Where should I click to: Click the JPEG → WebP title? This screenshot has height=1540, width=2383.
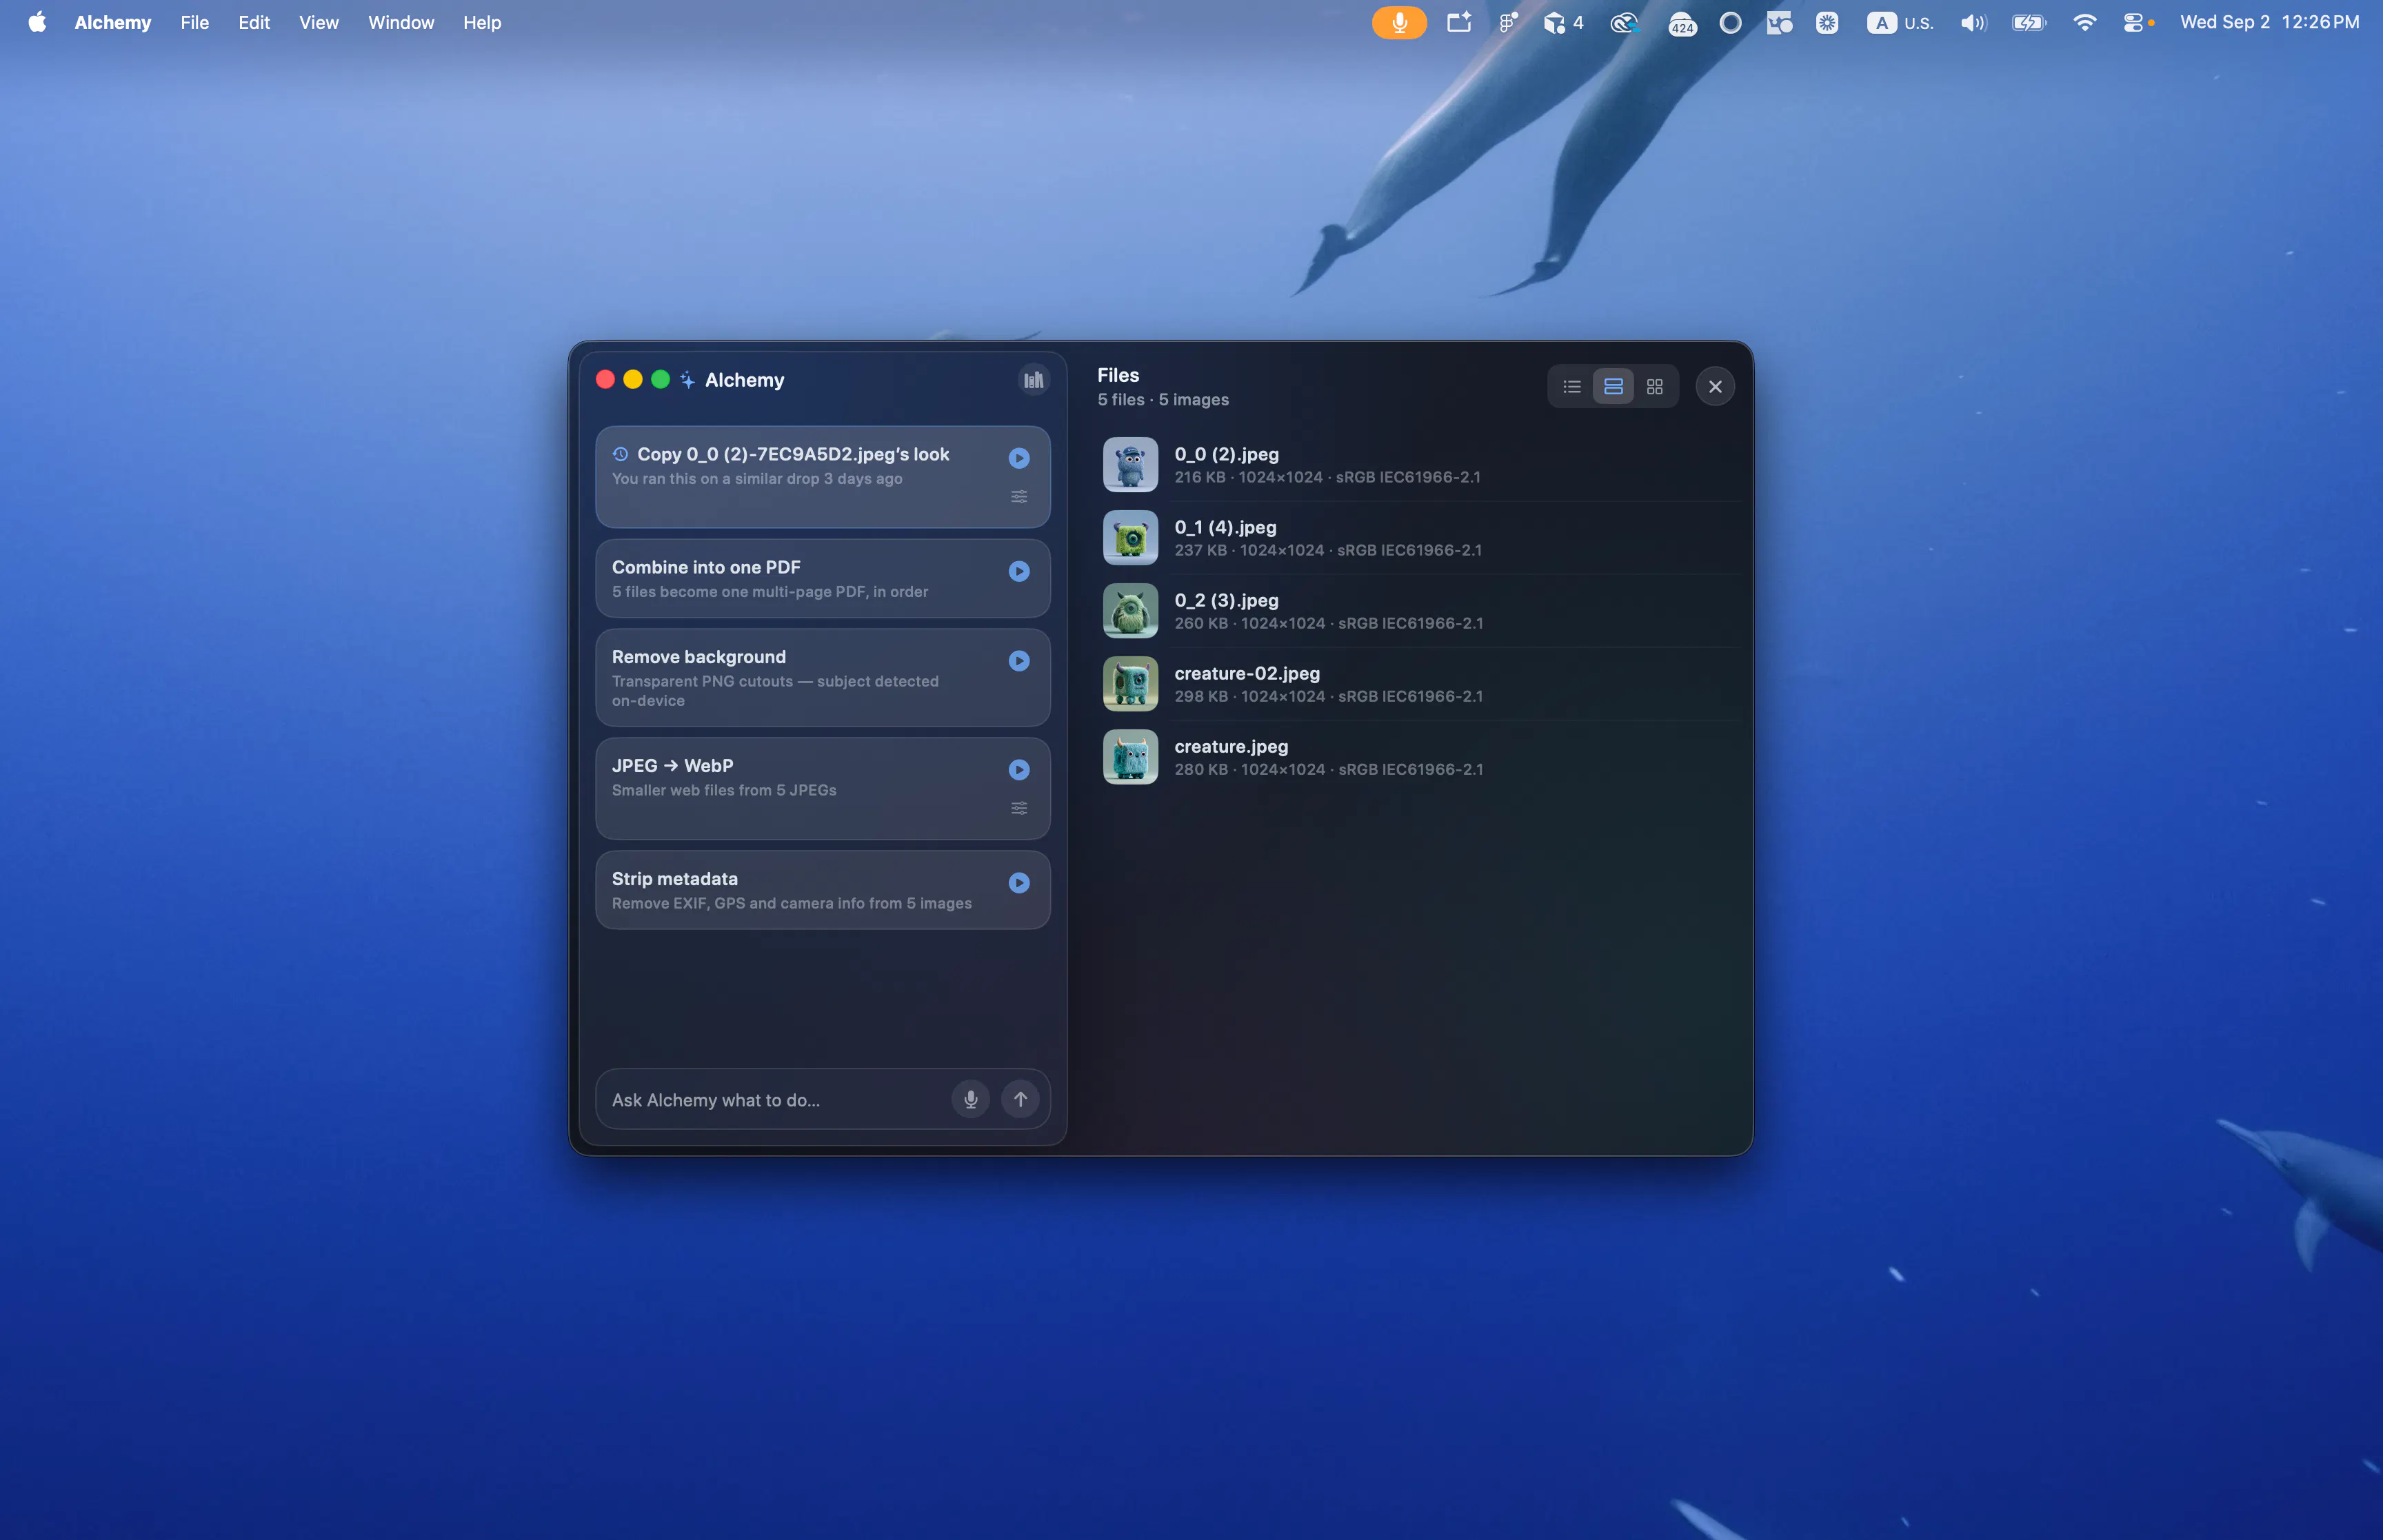click(672, 766)
